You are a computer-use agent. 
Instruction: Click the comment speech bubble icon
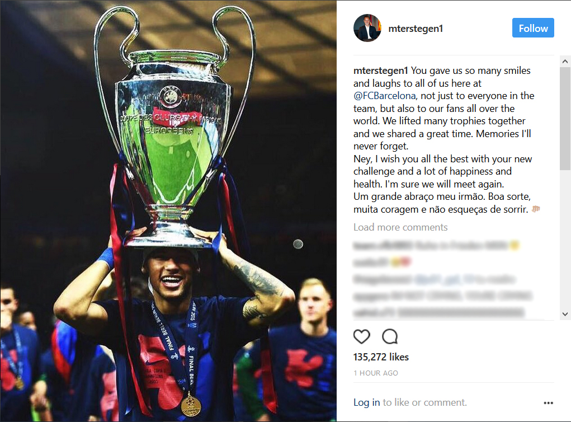click(x=390, y=337)
